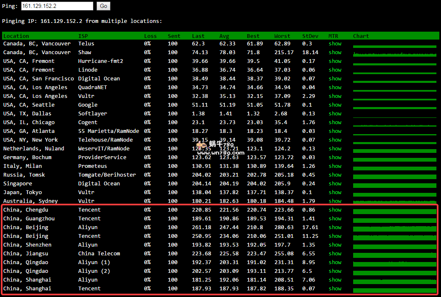Show MTR for Vancouver Telus row
The height and width of the screenshot is (297, 441).
[335, 44]
